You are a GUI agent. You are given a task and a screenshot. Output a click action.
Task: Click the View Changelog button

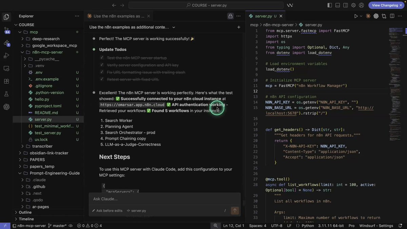[x=385, y=5]
